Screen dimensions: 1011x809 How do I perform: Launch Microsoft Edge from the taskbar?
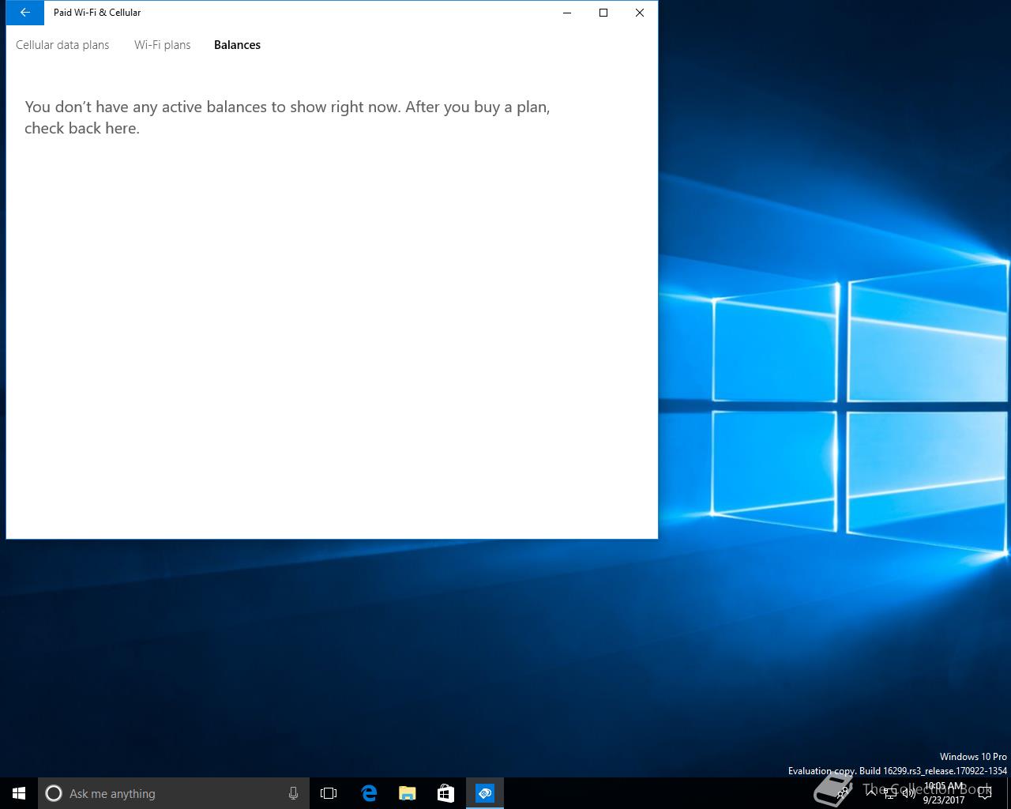(368, 793)
